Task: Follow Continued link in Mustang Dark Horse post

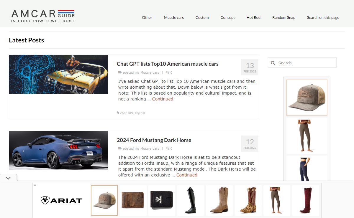Action: click(187, 175)
